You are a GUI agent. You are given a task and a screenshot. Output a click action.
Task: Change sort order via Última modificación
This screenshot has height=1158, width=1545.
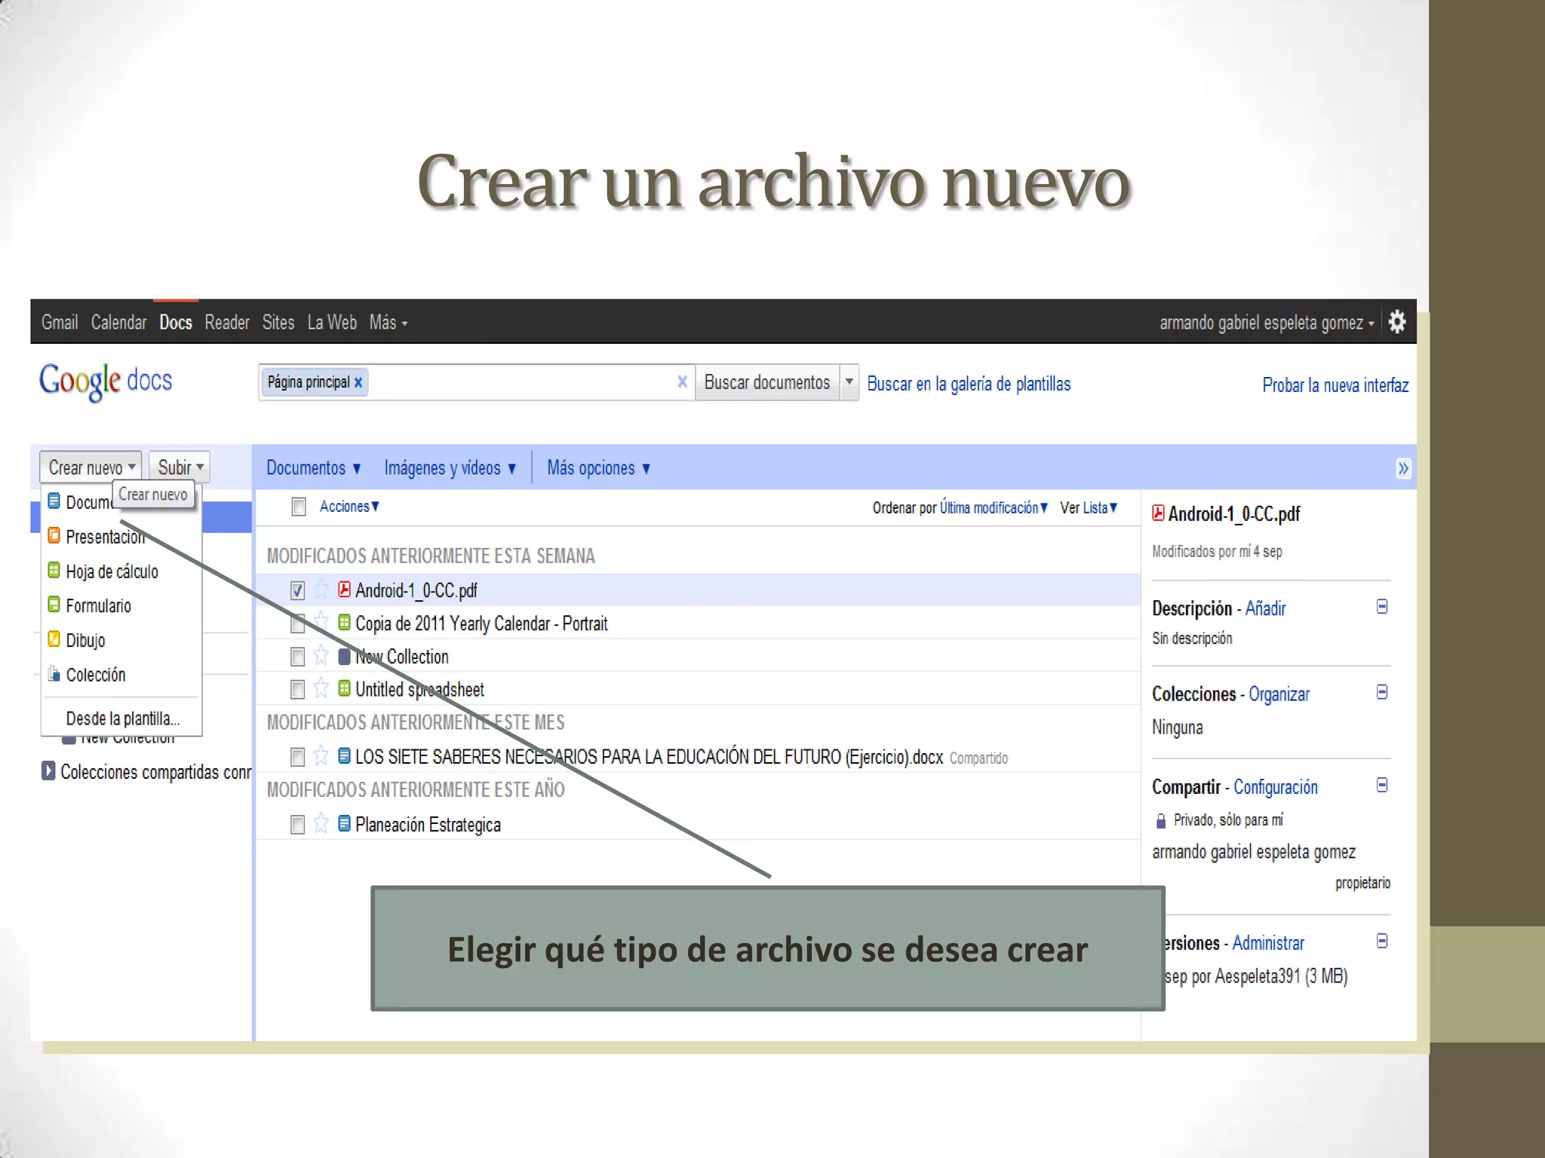994,508
